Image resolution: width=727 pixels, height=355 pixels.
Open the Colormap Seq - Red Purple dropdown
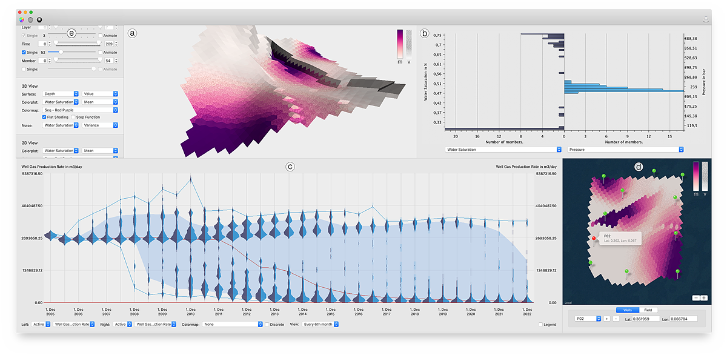[x=80, y=110]
